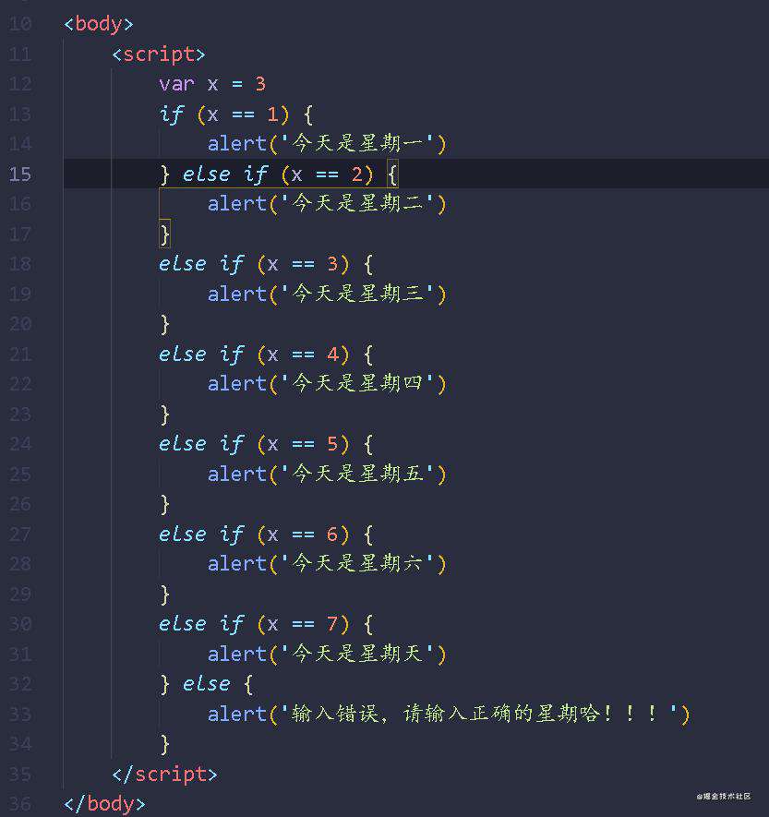The width and height of the screenshot is (769, 817).
Task: Click the 'var' keyword on line 12
Action: pyautogui.click(x=176, y=84)
